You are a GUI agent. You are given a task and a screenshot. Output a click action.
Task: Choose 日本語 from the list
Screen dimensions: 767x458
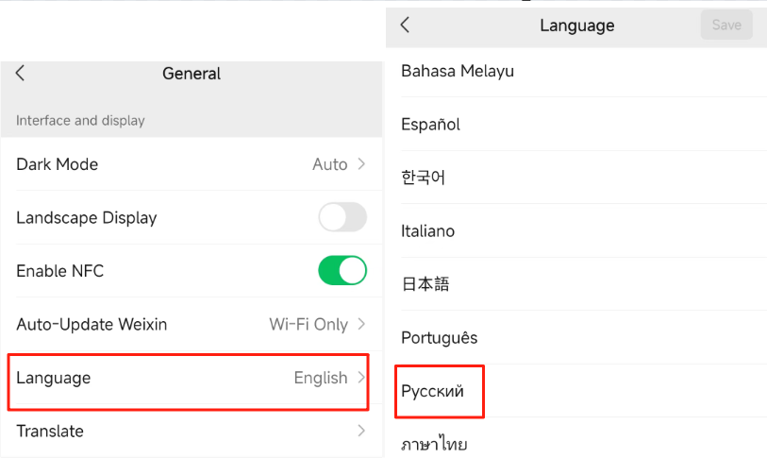[x=425, y=284]
